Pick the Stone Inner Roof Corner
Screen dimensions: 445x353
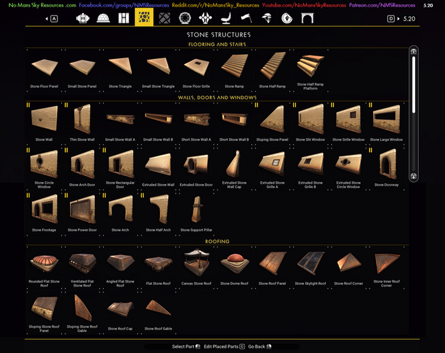(386, 267)
